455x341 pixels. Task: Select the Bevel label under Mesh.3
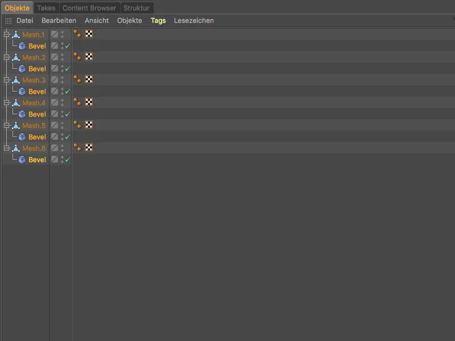tap(37, 92)
